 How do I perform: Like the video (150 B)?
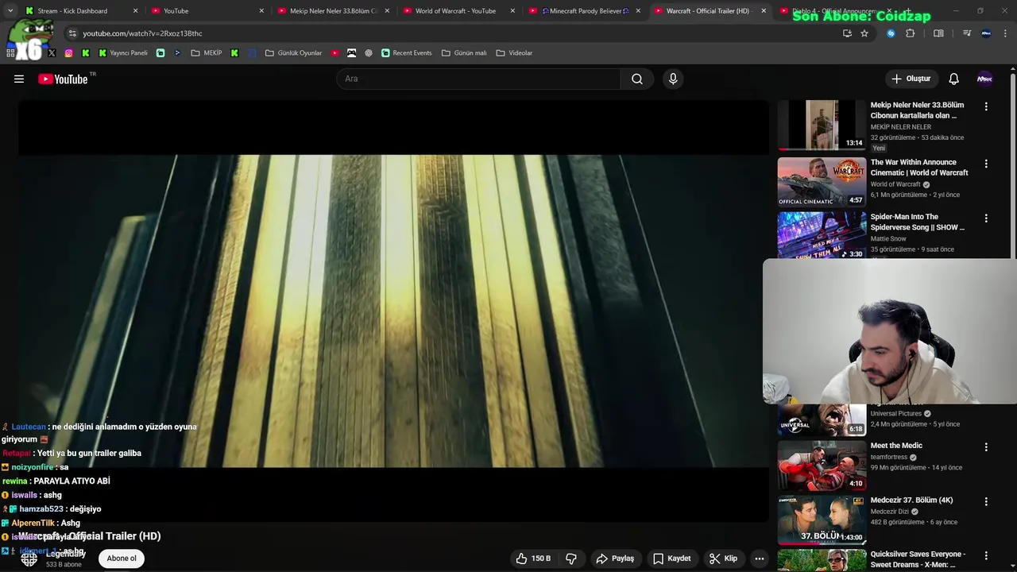pyautogui.click(x=533, y=558)
